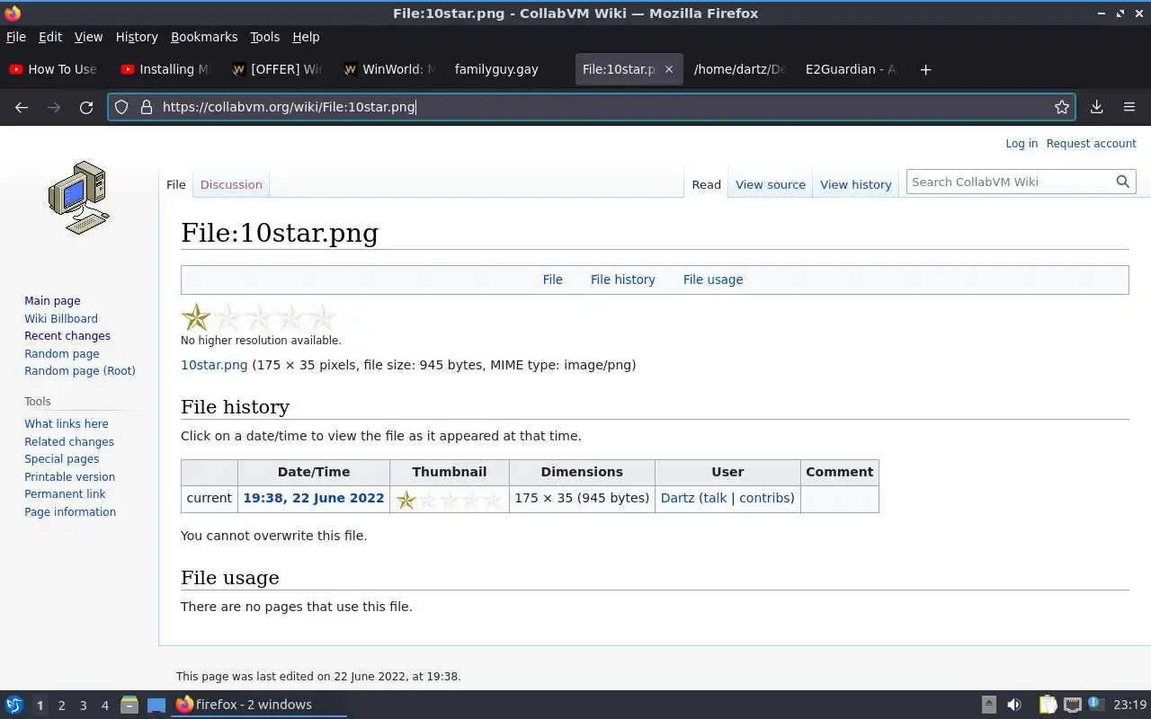The image size is (1151, 719).
Task: Open the volume speaker tray icon
Action: point(1014,705)
